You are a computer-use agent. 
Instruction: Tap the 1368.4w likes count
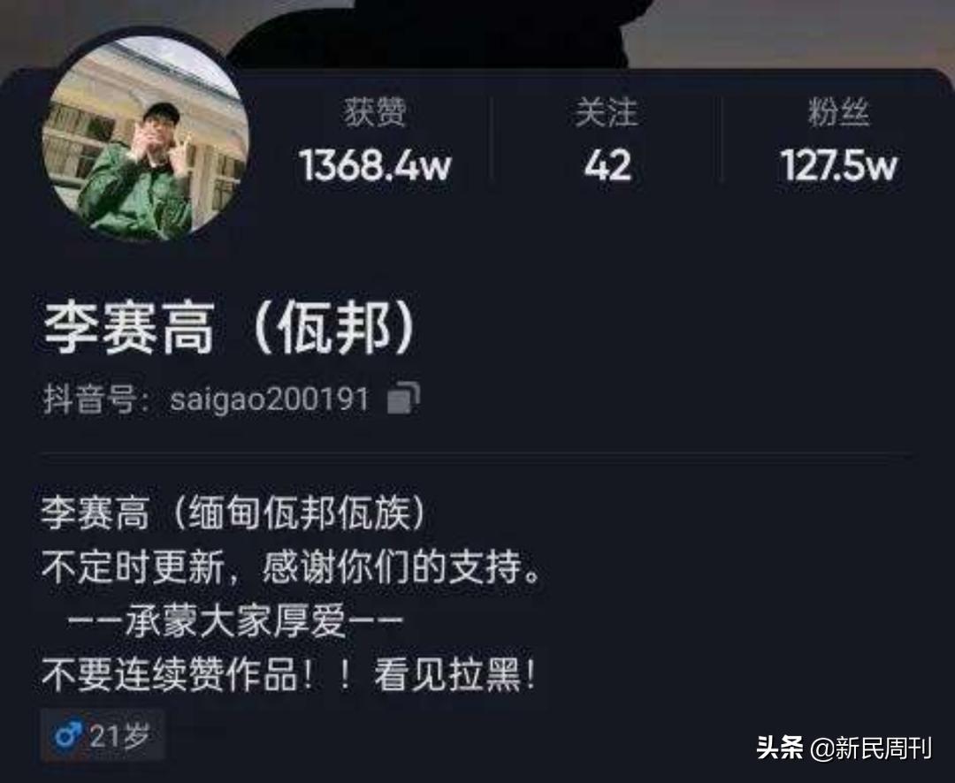[x=375, y=165]
